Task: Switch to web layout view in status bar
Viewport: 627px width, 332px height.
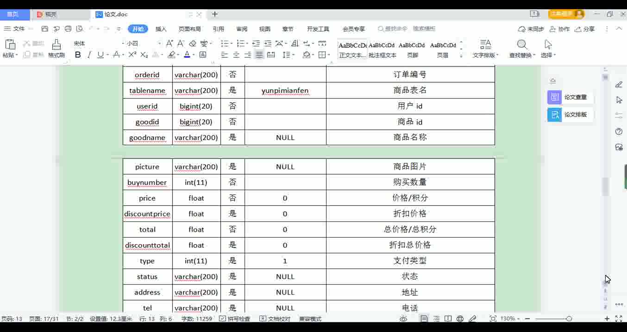Action: tap(460, 319)
